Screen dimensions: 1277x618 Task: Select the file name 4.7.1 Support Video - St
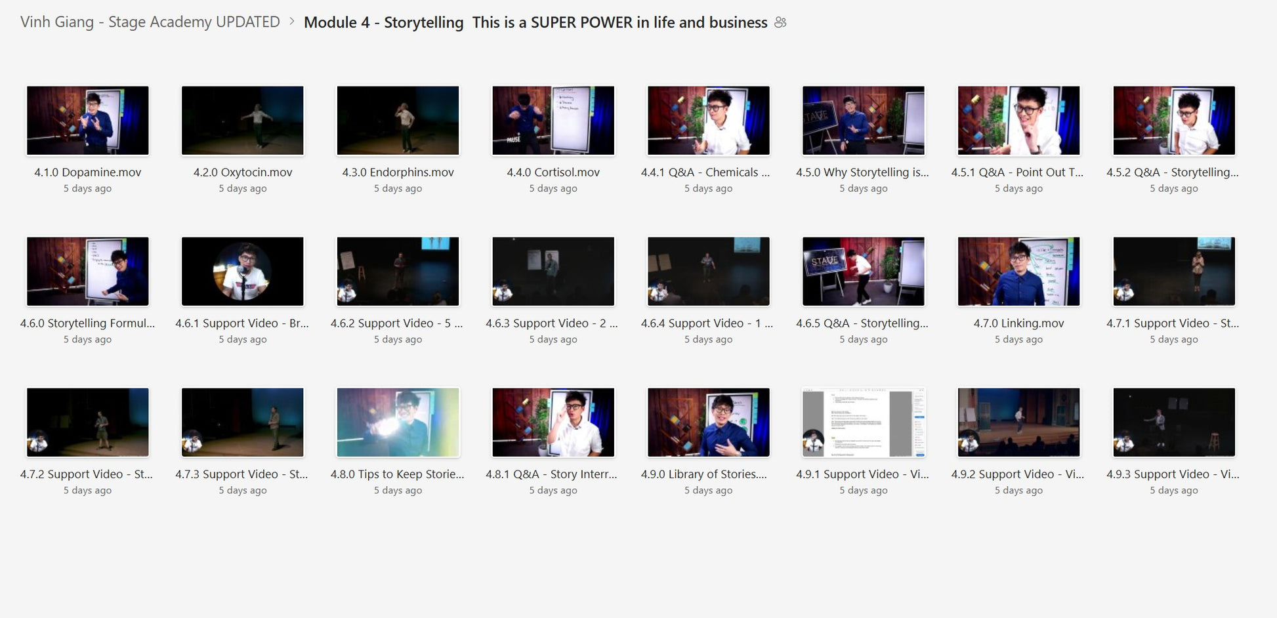click(x=1174, y=323)
